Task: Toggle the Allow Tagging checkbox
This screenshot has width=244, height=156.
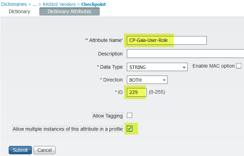Action: (130, 115)
